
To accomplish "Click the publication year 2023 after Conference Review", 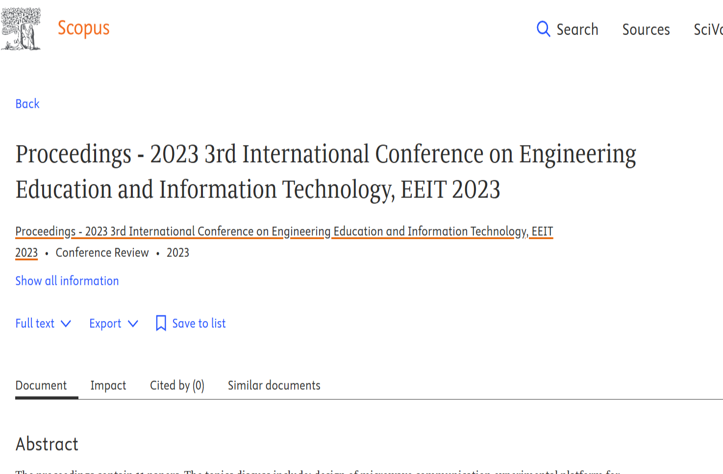I will click(178, 252).
